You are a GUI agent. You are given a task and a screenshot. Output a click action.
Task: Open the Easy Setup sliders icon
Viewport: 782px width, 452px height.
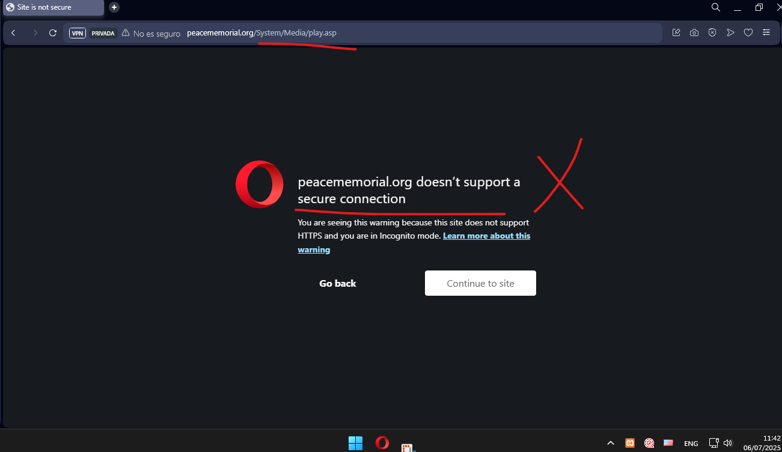pyautogui.click(x=766, y=33)
